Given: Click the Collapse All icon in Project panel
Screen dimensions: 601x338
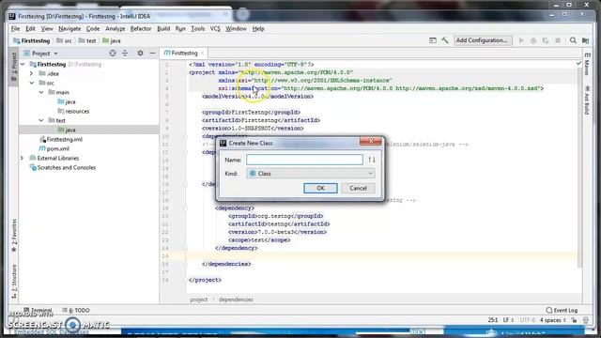Looking at the screenshot, I should [x=125, y=54].
